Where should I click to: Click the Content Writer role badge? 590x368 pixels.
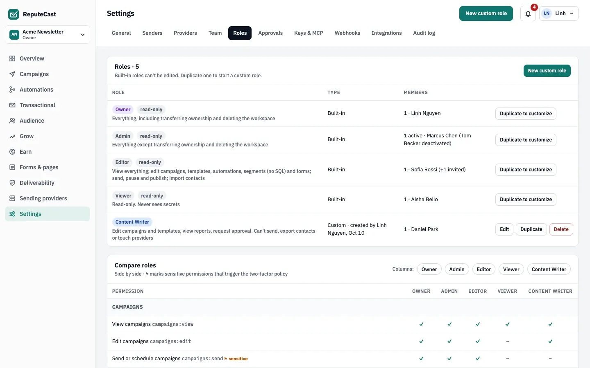pos(132,222)
